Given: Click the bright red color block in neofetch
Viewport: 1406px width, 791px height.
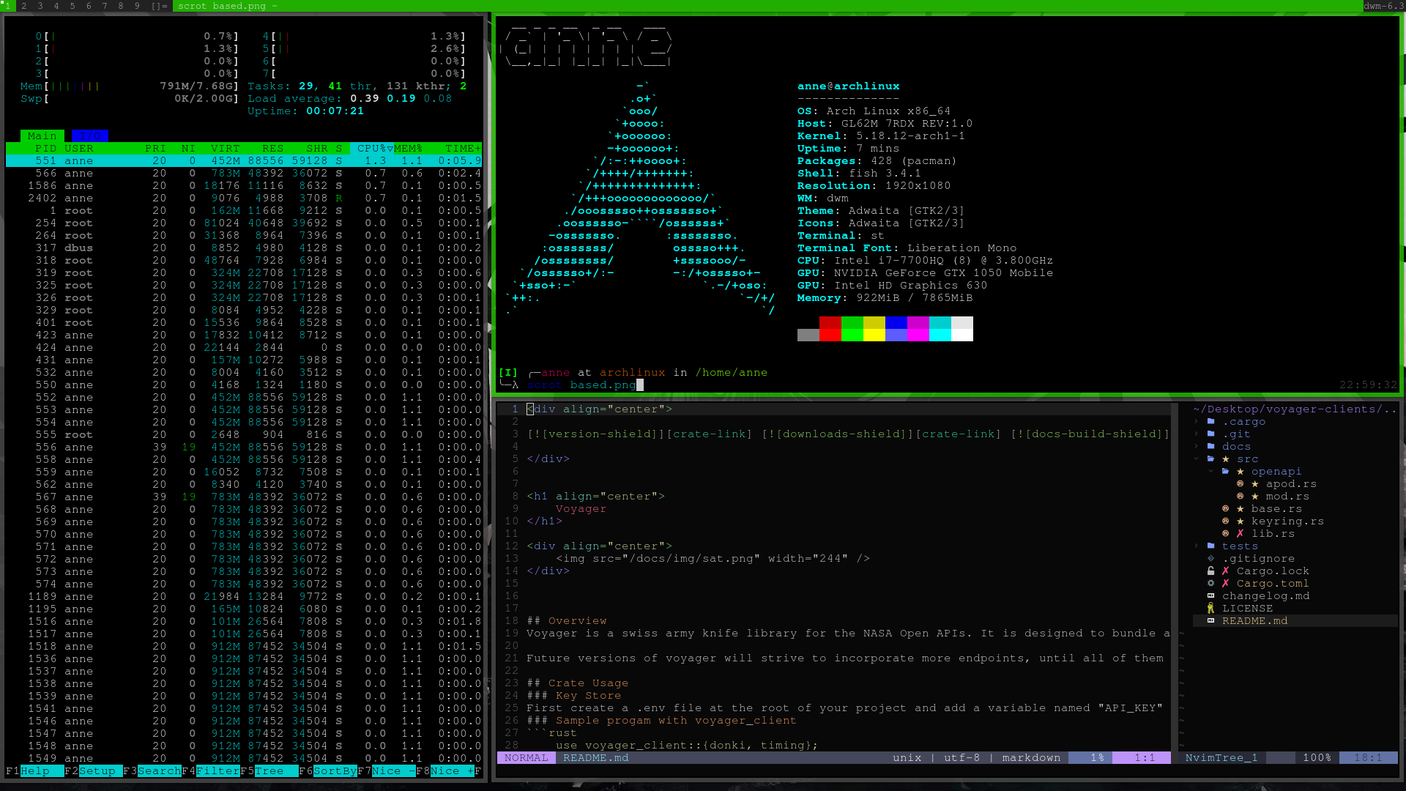Looking at the screenshot, I should 830,335.
